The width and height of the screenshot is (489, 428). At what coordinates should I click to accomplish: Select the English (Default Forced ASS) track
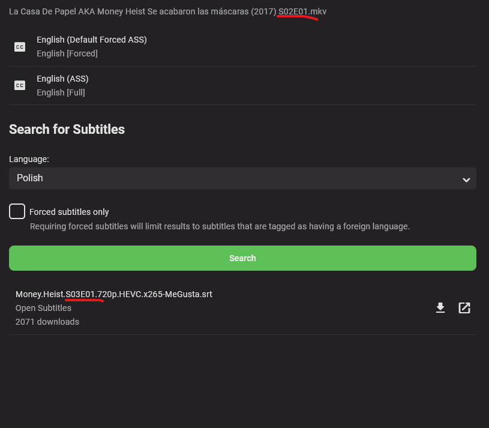(92, 40)
